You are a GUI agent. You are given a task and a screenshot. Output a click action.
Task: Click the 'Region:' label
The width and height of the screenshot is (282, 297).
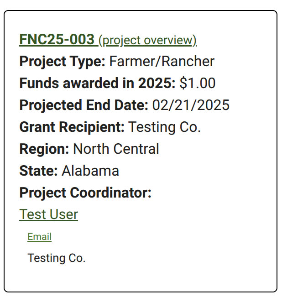(44, 149)
